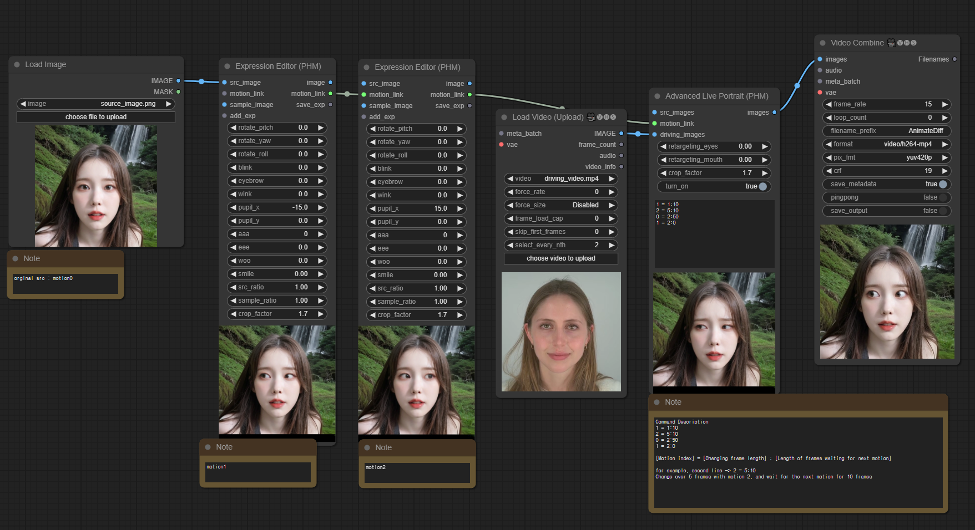Enable the pingpong toggle
Screen dimensions: 975x530
tap(942, 197)
